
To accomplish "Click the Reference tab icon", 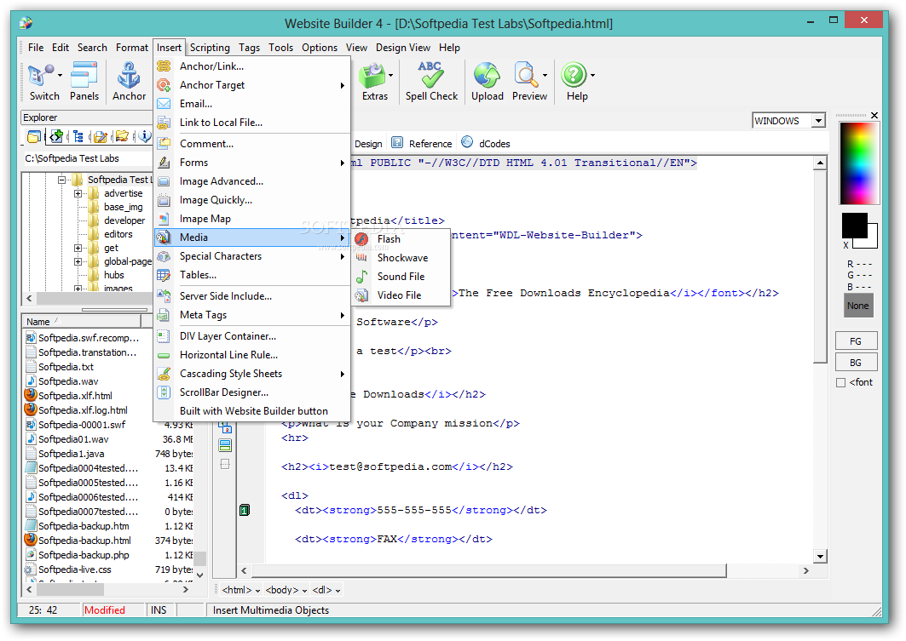I will [397, 142].
